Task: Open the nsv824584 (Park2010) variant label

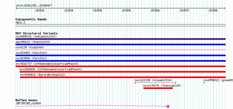Action: (x=31, y=58)
